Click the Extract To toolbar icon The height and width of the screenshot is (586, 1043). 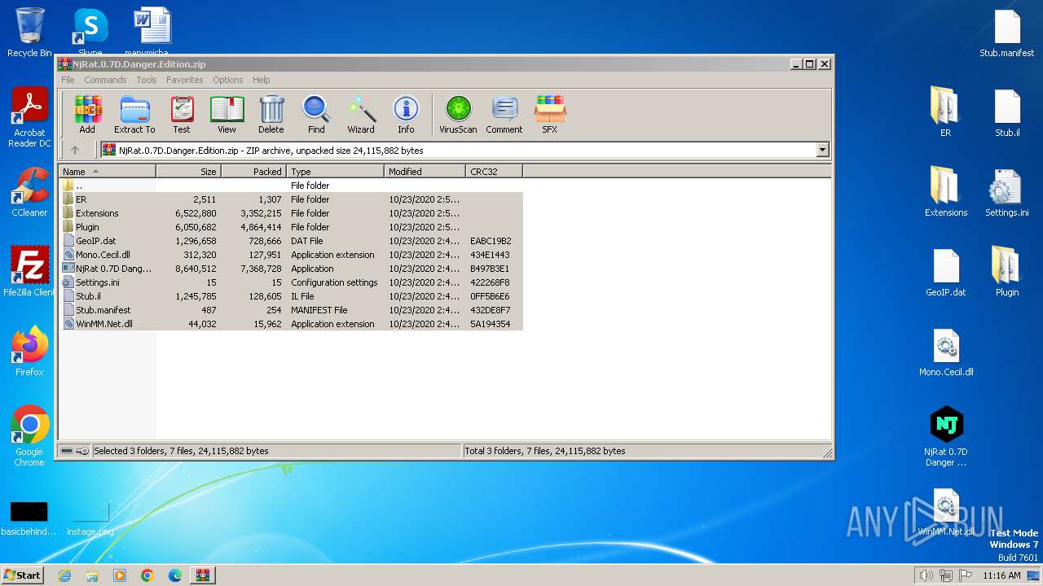(x=134, y=114)
